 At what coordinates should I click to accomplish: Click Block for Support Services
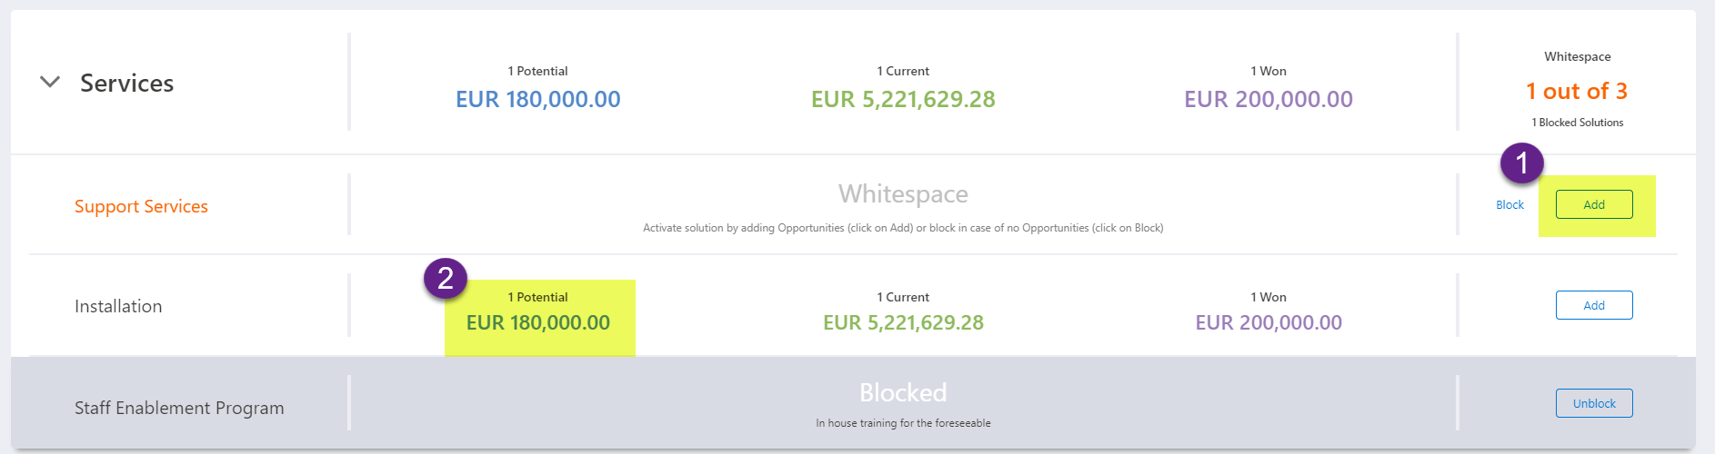click(1509, 205)
